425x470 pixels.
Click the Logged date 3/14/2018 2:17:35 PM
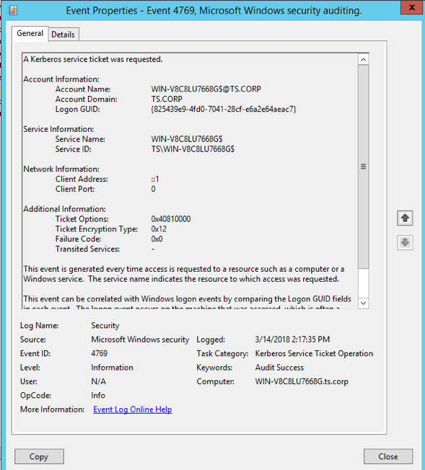coord(292,340)
